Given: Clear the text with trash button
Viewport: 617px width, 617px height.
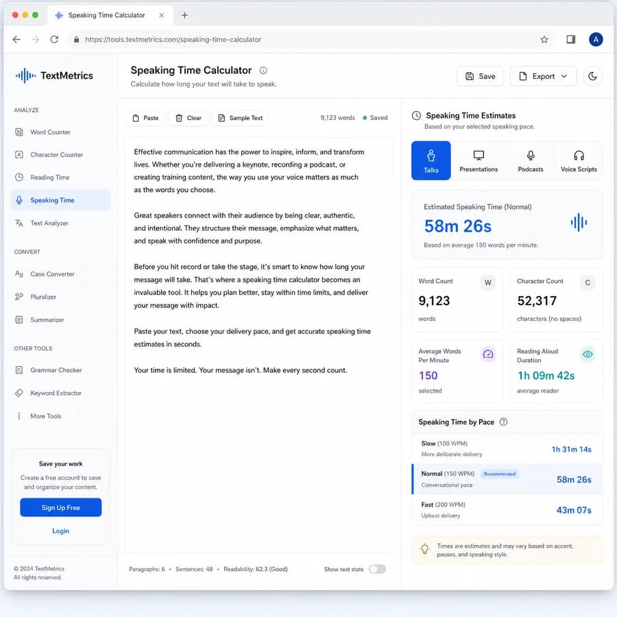Looking at the screenshot, I should point(188,118).
